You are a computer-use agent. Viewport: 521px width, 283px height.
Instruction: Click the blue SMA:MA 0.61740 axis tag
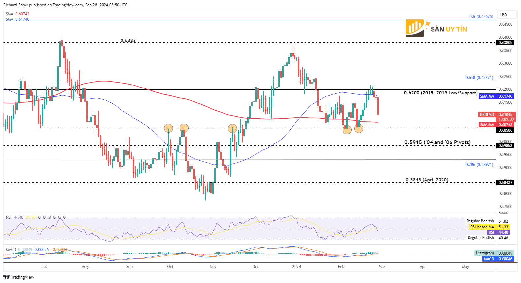(x=497, y=96)
